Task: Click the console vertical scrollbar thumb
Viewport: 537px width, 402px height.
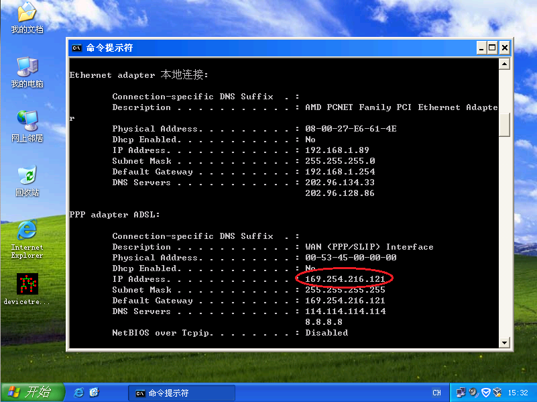Action: pos(504,125)
